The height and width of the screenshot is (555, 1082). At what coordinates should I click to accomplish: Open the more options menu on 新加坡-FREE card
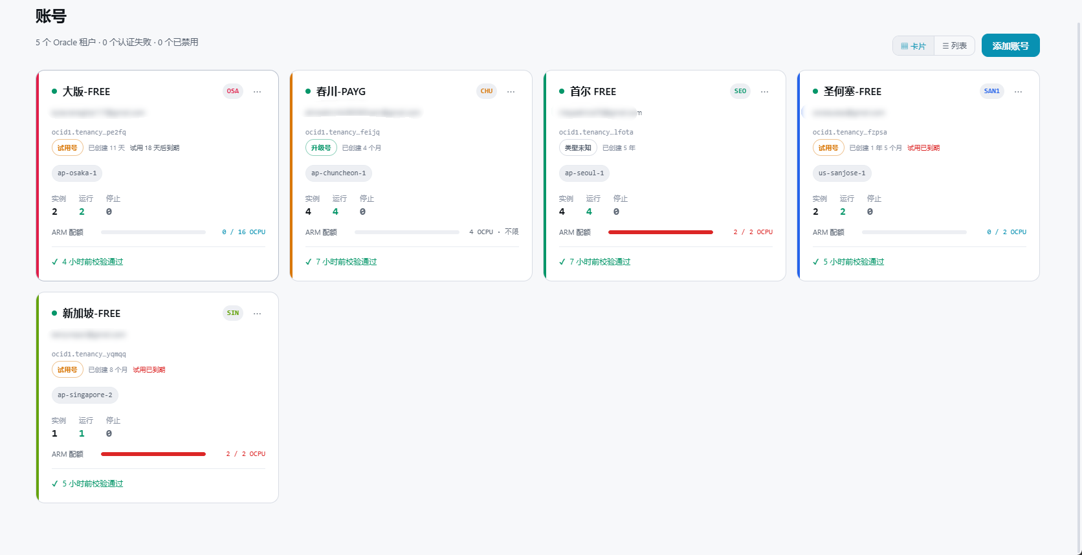click(x=258, y=314)
